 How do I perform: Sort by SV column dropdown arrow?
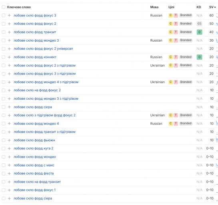tap(215, 7)
